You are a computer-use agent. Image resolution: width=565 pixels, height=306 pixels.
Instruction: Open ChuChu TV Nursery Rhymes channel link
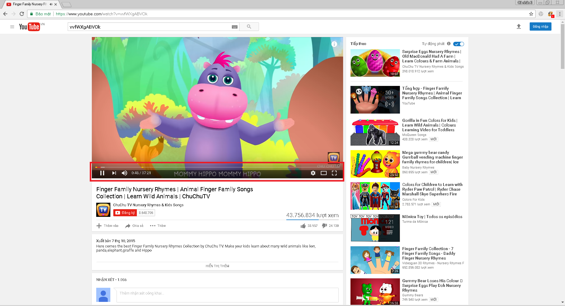[148, 205]
